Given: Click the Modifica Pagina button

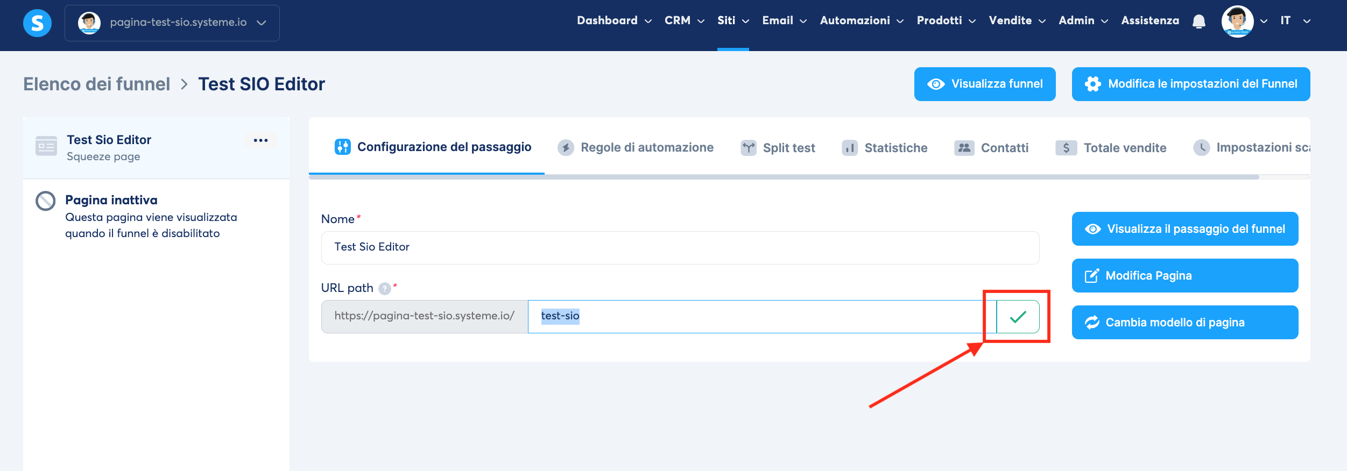Looking at the screenshot, I should 1185,276.
